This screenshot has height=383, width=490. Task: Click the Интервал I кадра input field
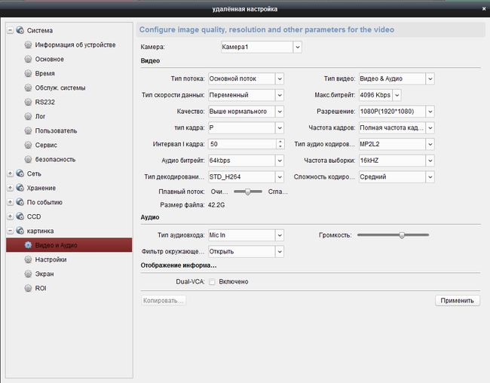click(243, 144)
